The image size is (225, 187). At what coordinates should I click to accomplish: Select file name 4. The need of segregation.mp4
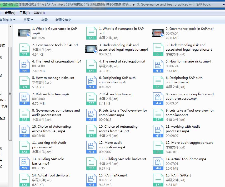[57, 61]
